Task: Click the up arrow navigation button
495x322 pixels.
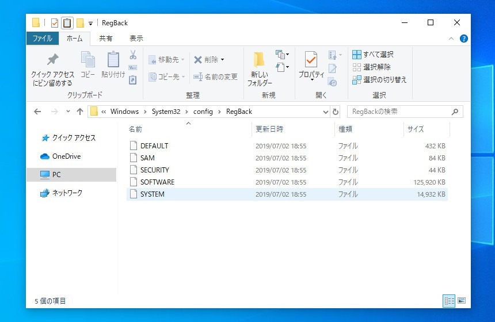Action: pyautogui.click(x=79, y=112)
